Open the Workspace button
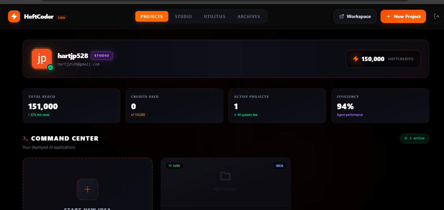 coord(355,16)
